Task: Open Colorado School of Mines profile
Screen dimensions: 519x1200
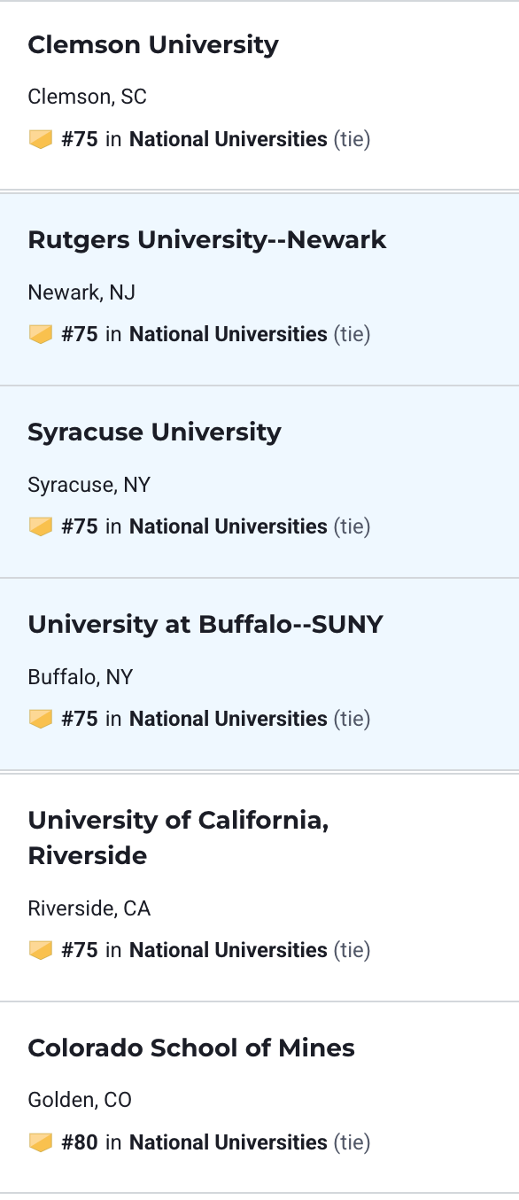Action: pos(191,1048)
